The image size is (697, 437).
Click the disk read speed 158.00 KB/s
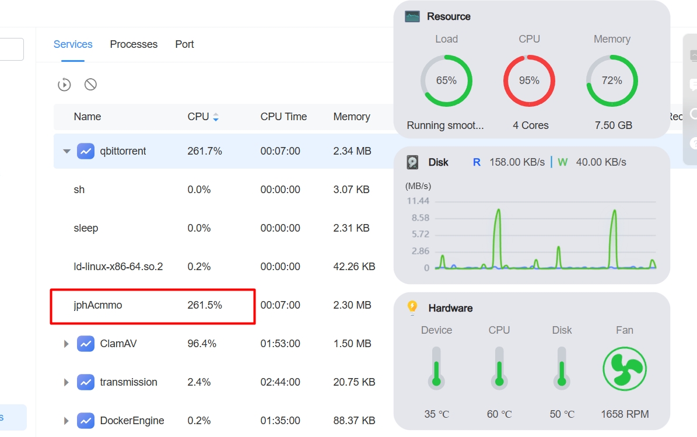tap(517, 162)
